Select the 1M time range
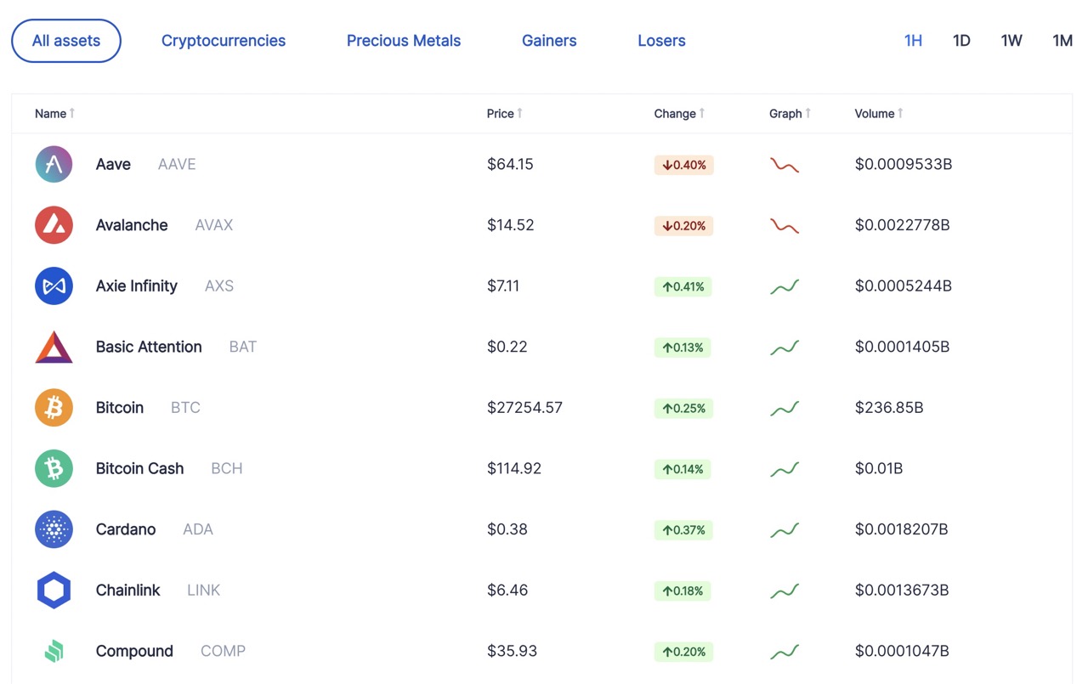 click(x=1062, y=41)
